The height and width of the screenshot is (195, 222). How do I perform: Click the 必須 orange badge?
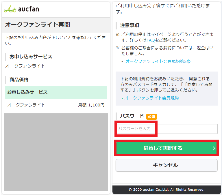151,117
